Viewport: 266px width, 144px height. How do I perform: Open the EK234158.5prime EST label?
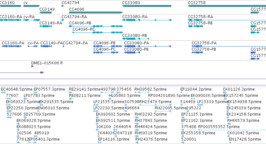(x=243, y=115)
